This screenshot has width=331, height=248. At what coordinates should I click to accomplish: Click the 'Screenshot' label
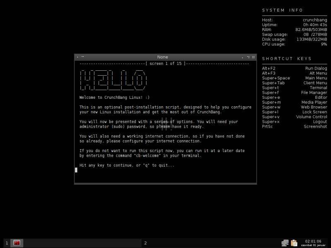[x=315, y=126]
